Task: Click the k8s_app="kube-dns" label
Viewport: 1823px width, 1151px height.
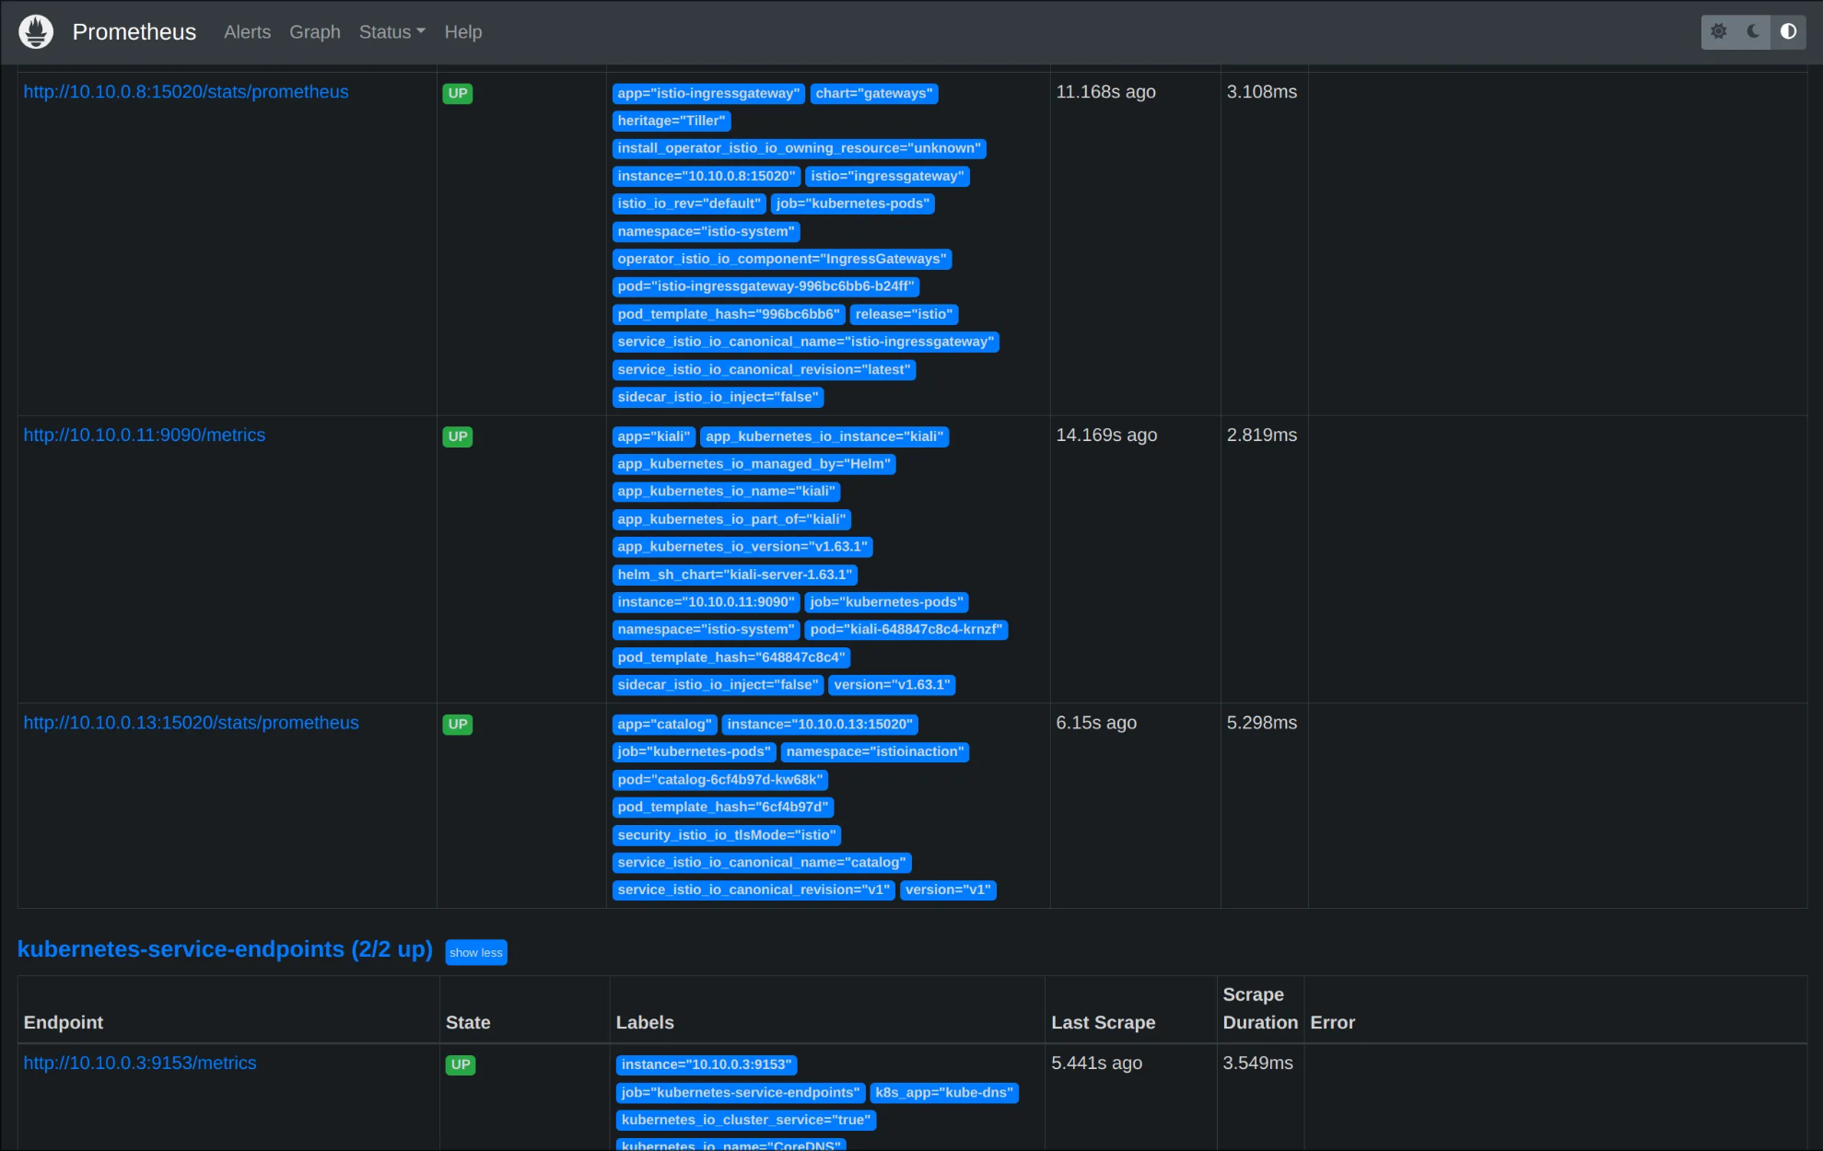Action: point(944,1094)
